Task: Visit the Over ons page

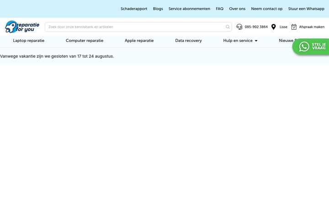Action: coord(237,9)
